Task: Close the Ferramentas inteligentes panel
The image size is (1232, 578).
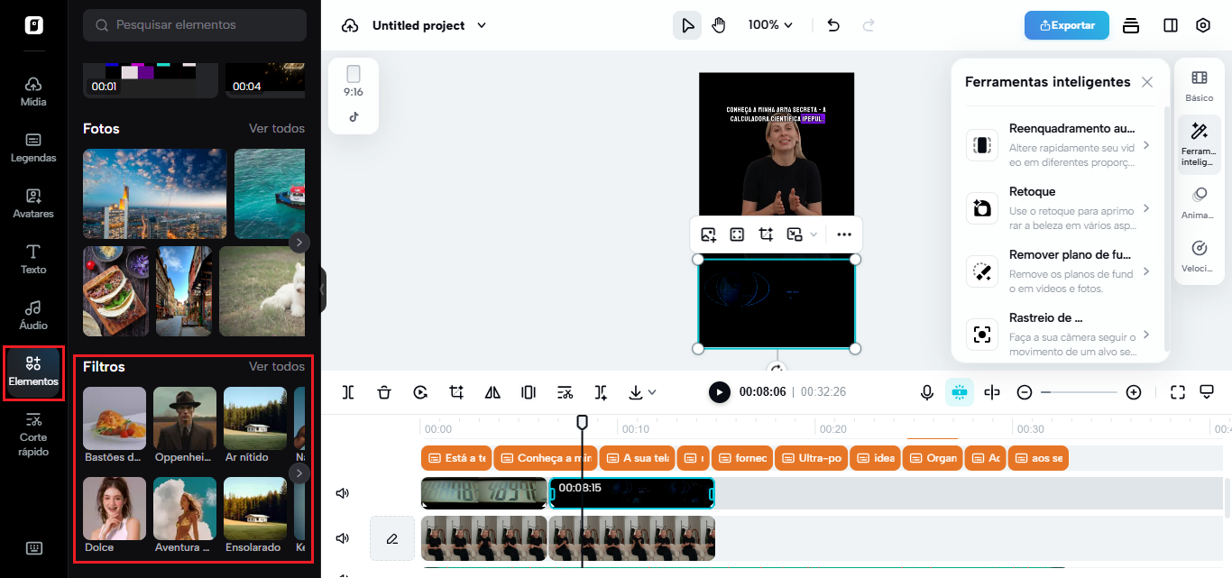Action: coord(1147,82)
